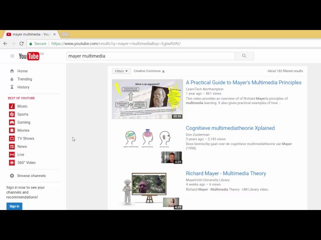Visit LearnTech Northampton channel
The height and width of the screenshot is (240, 321).
pyautogui.click(x=205, y=89)
